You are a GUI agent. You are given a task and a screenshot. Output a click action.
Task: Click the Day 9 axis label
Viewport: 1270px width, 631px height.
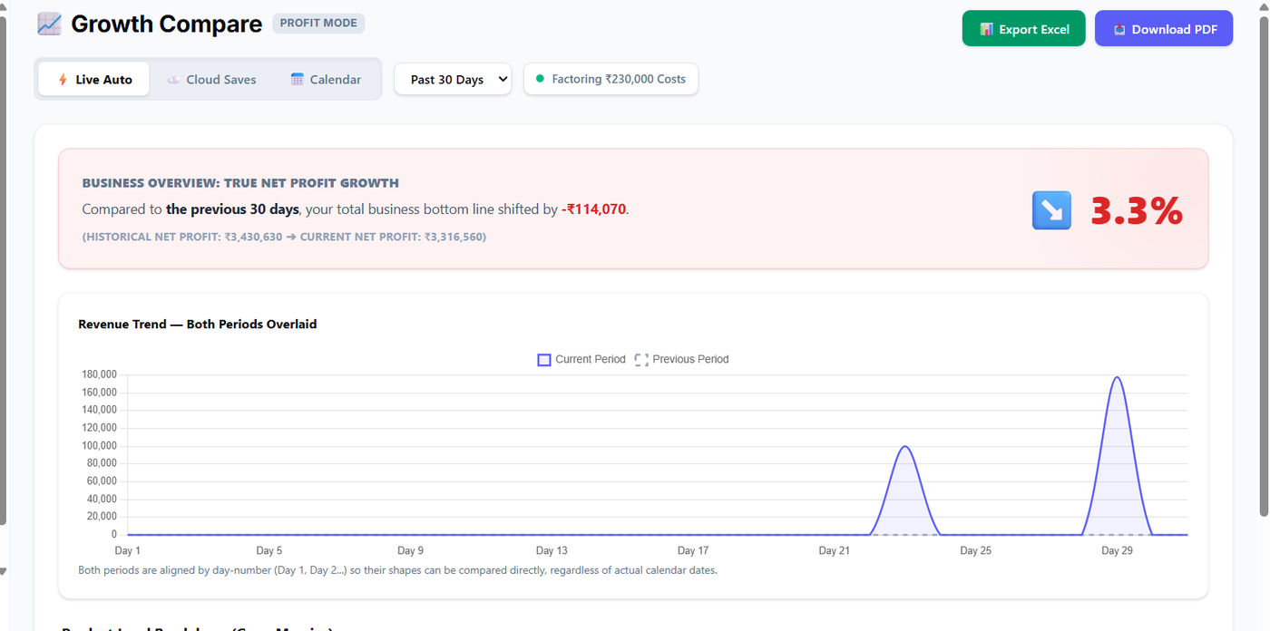click(410, 550)
